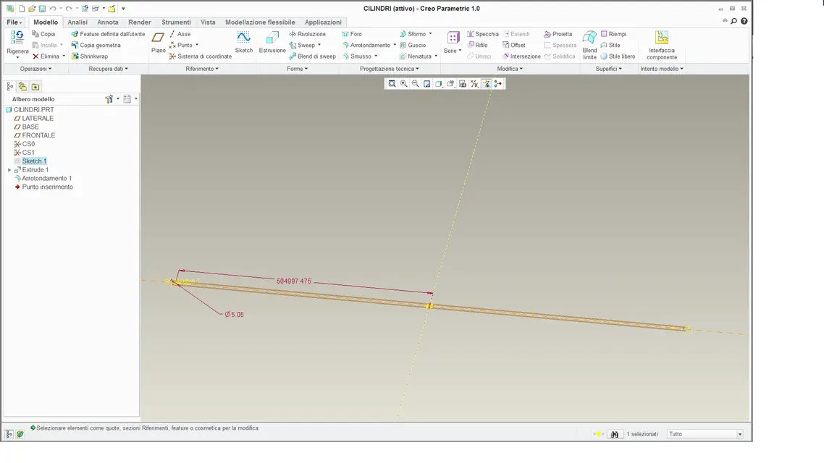Select the Foro hole tool
824x463 pixels.
(352, 34)
